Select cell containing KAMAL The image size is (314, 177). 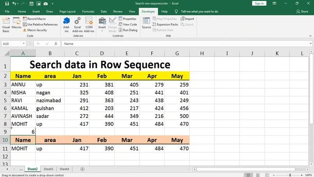tap(23, 108)
